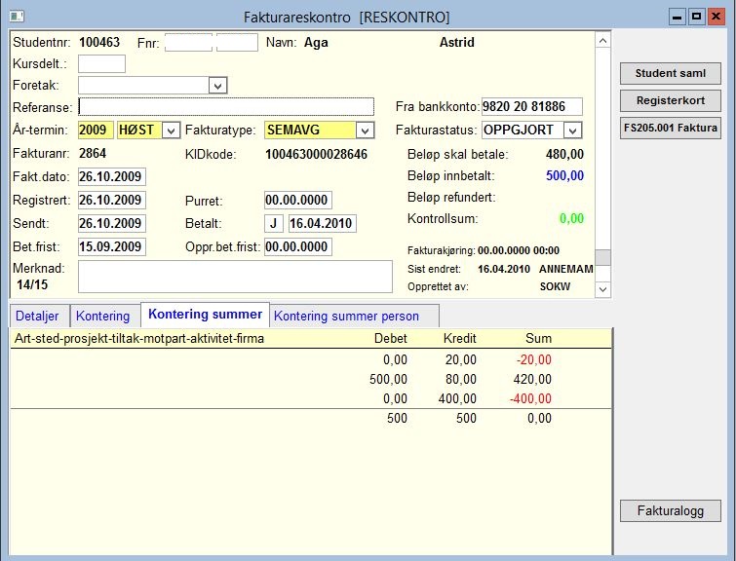Click the Oppr.bet.frist date field
Viewport: 736px width, 561px height.
(x=298, y=246)
